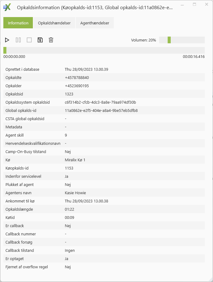Click the Opkalder number +4523690195
This screenshot has width=213, height=282.
tap(77, 86)
